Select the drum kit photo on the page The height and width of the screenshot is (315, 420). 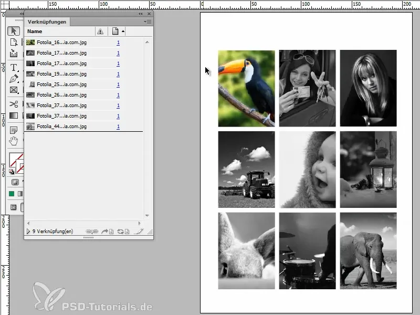pyautogui.click(x=307, y=251)
